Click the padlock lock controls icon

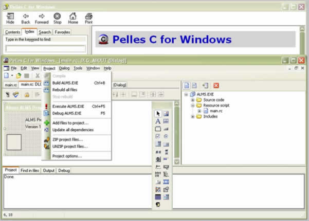(27, 95)
